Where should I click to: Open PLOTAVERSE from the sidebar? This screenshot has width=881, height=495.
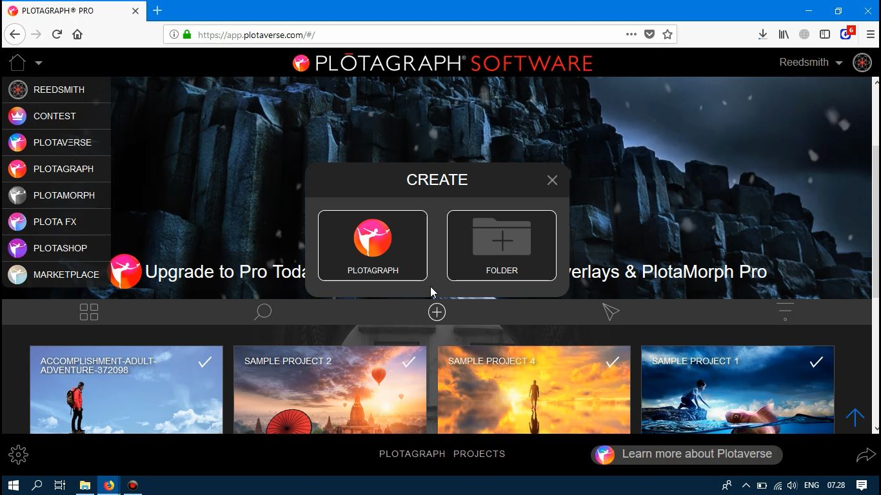56,142
